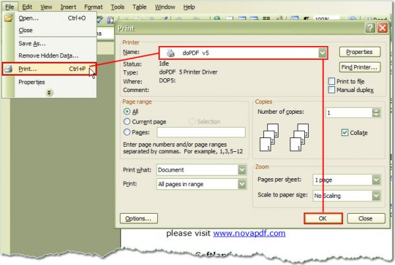This screenshot has width=395, height=265.
Task: Click the Idle status text
Action: (x=164, y=64)
